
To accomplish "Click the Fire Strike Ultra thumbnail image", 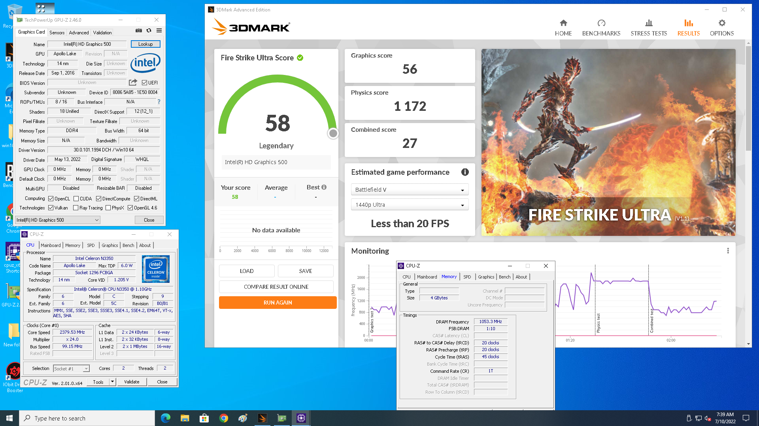I will coord(608,142).
